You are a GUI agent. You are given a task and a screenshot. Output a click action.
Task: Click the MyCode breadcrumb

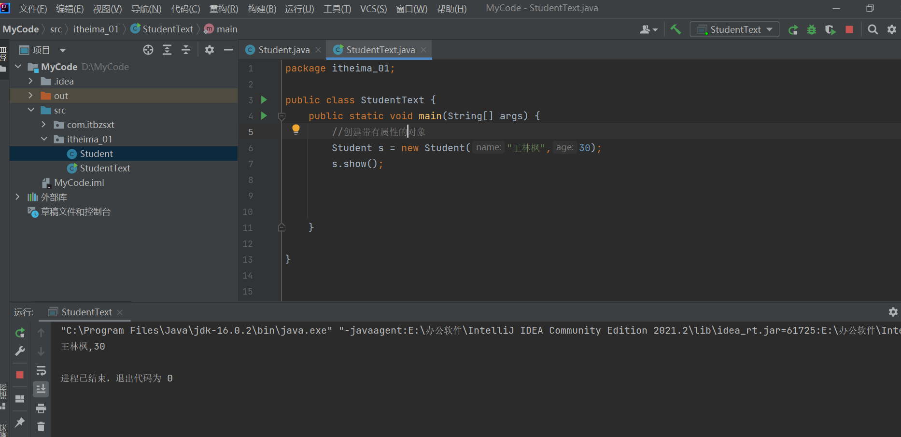click(x=20, y=29)
